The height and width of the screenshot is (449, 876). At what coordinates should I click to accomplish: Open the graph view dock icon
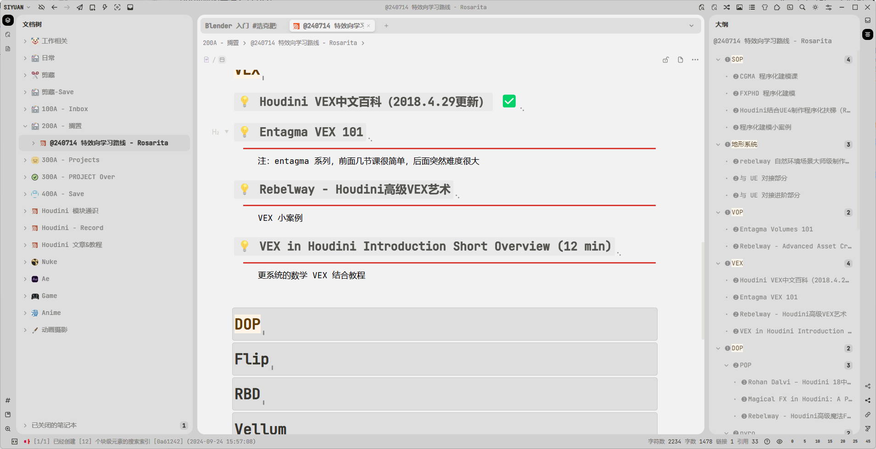click(868, 386)
